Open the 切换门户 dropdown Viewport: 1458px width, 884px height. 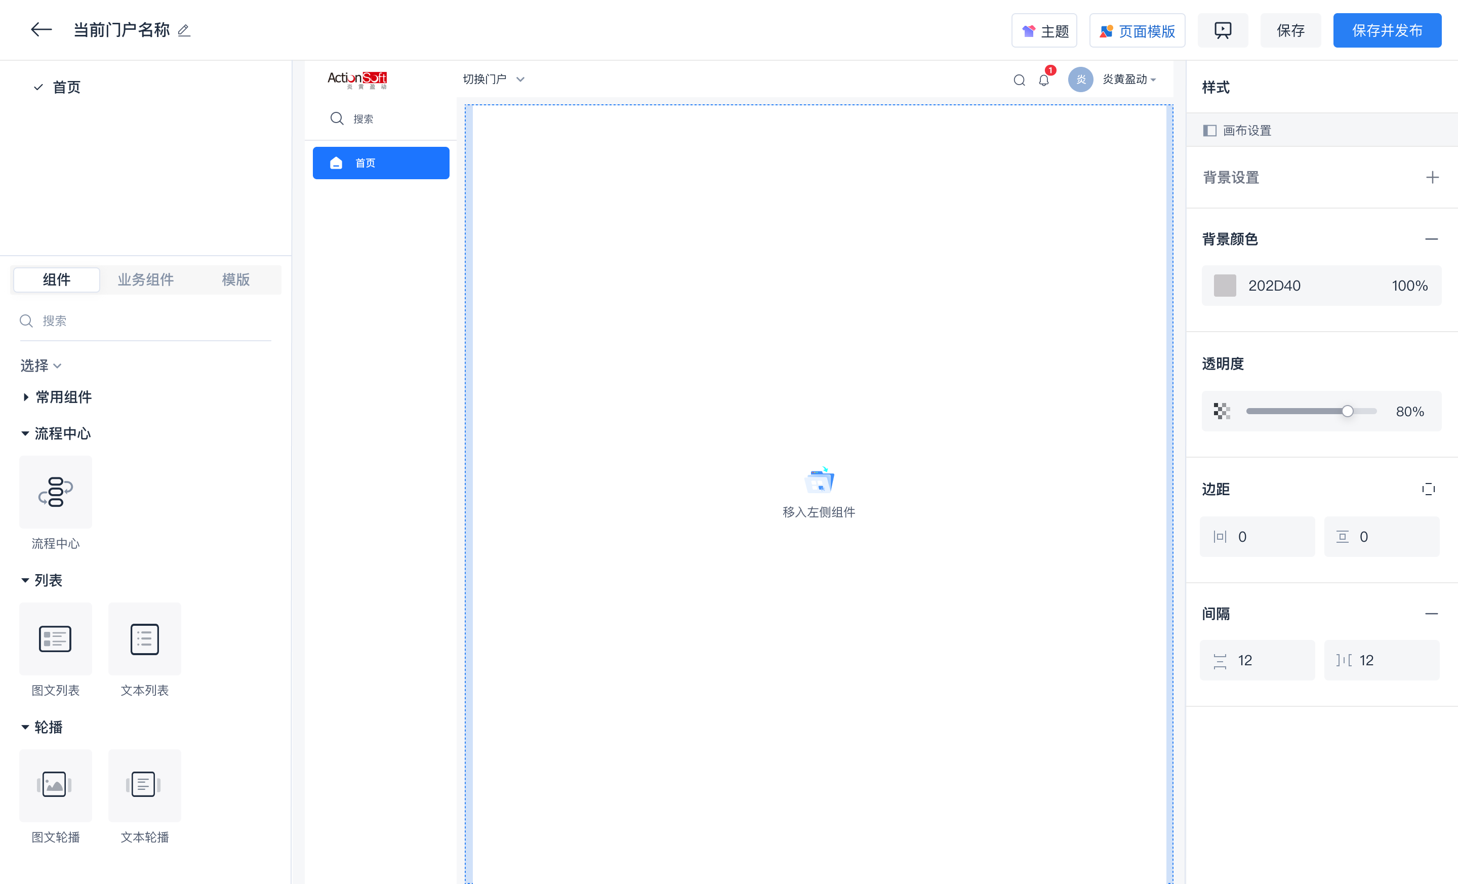point(494,79)
